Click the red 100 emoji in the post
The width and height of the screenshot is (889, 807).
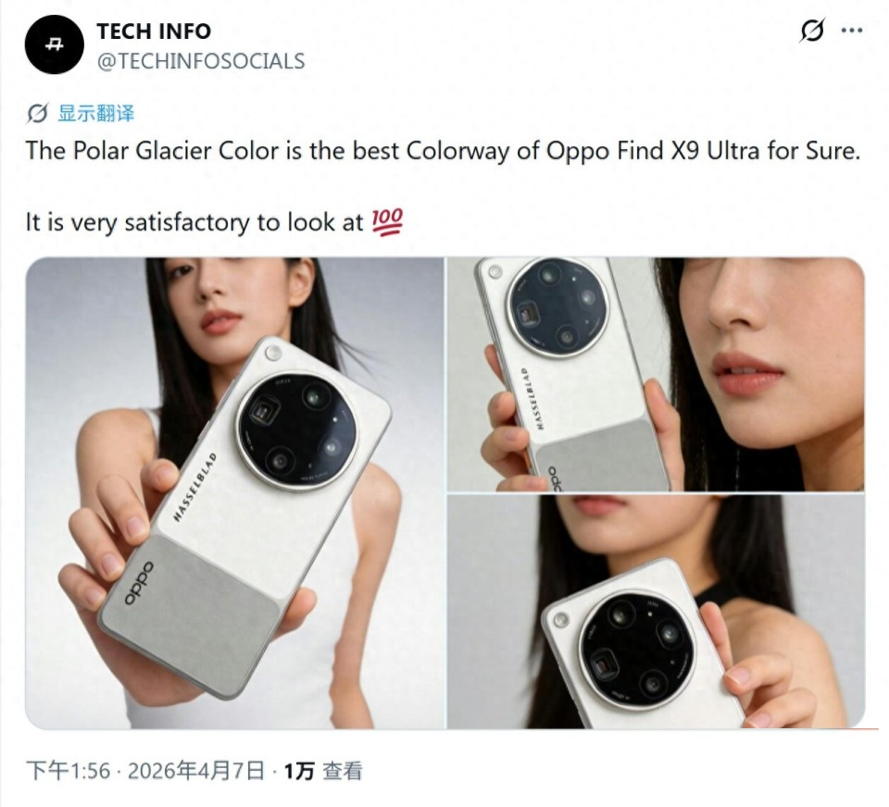(x=387, y=222)
